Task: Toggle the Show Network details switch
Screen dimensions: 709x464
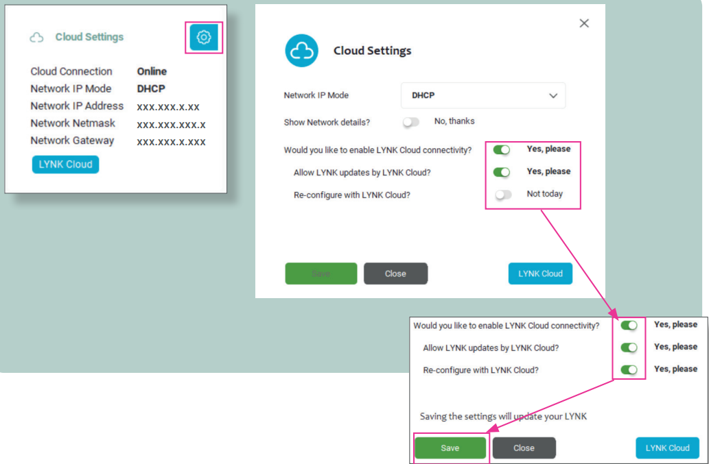Action: pos(411,122)
